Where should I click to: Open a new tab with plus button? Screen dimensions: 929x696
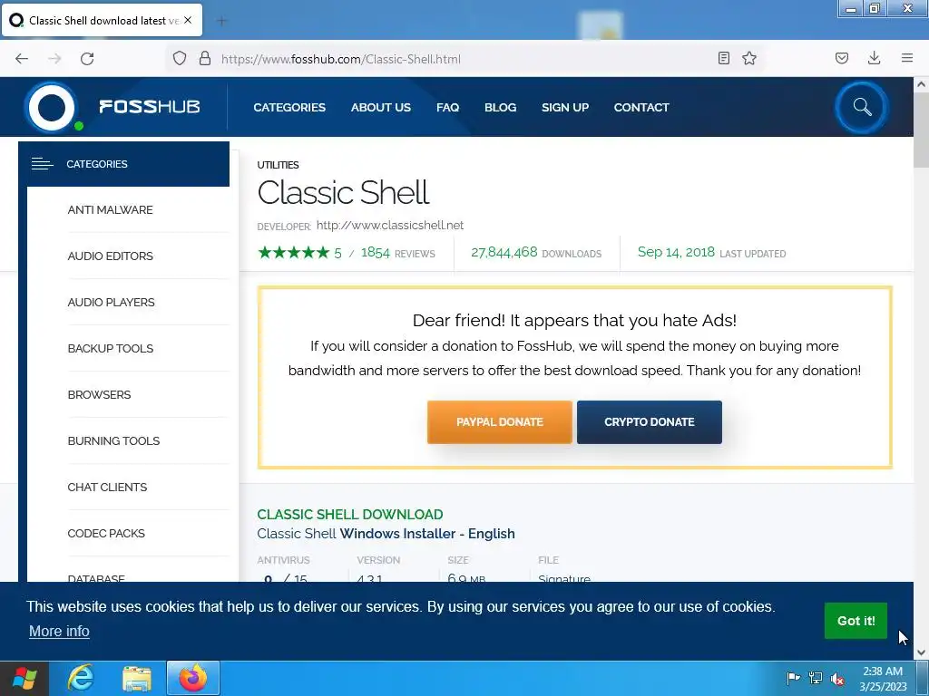pyautogui.click(x=221, y=21)
